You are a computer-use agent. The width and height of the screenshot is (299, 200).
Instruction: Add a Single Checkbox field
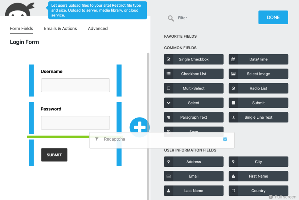[x=194, y=59]
